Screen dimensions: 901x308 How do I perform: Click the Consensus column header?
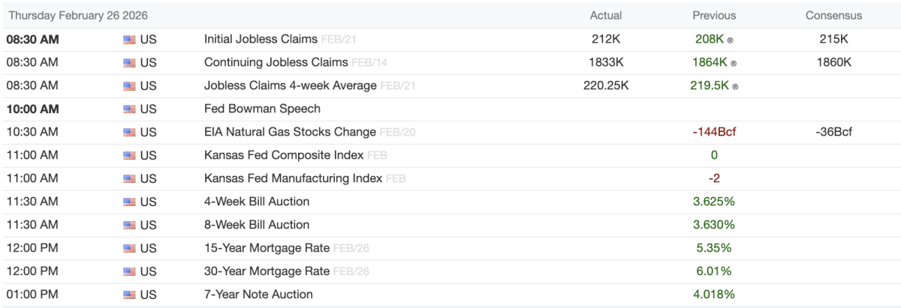(833, 15)
